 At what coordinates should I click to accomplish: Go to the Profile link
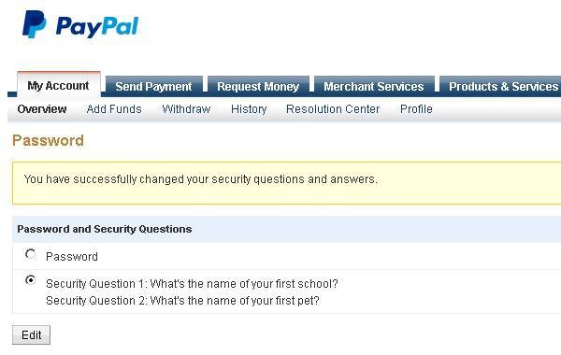[x=416, y=109]
